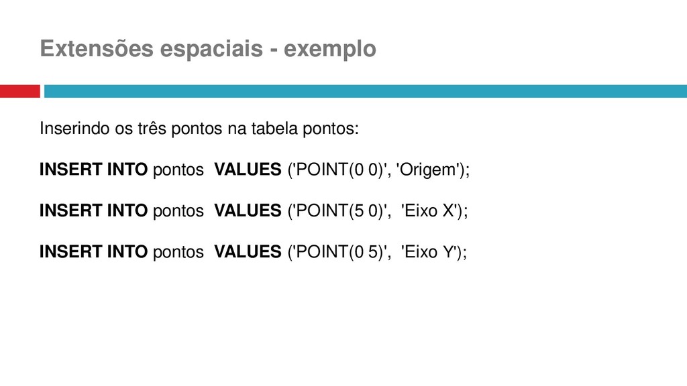This screenshot has width=687, height=386.
Task: Click 'pontos' in the third INSERT line
Action: pyautogui.click(x=178, y=253)
